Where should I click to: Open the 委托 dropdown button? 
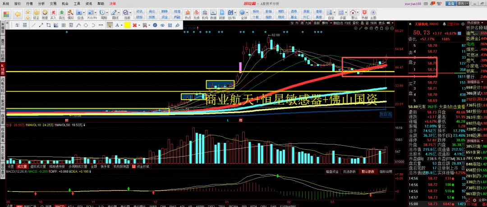tap(463, 4)
